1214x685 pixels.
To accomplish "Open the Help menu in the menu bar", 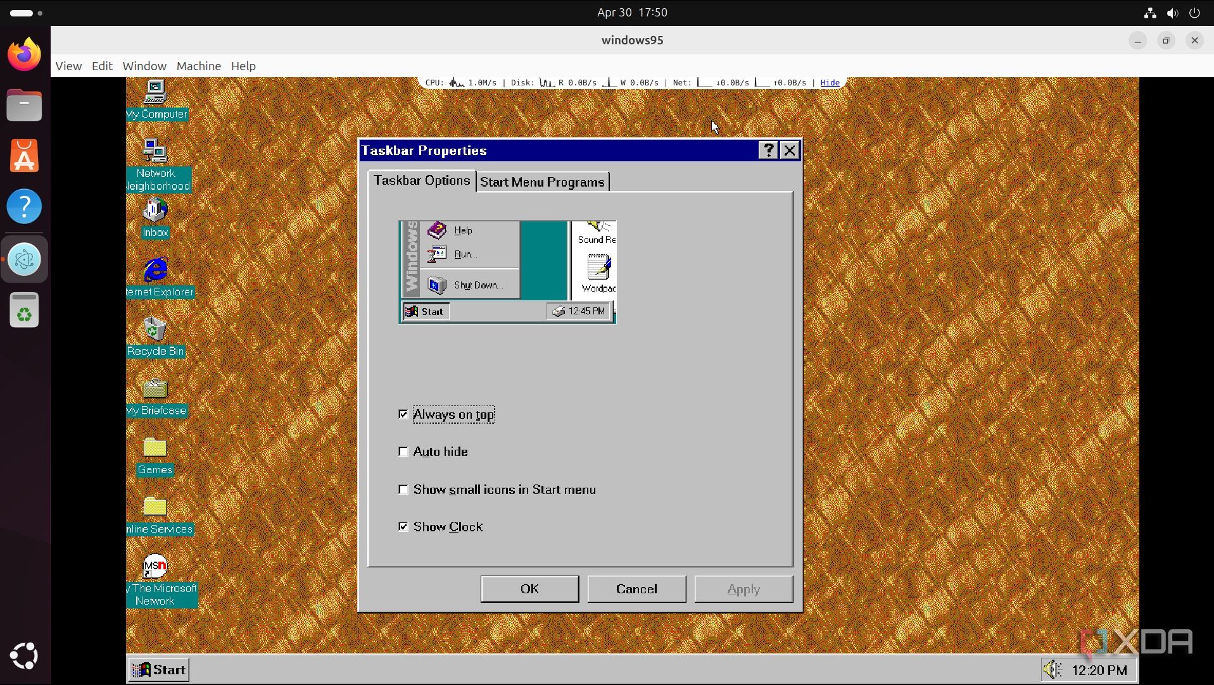I will click(243, 66).
